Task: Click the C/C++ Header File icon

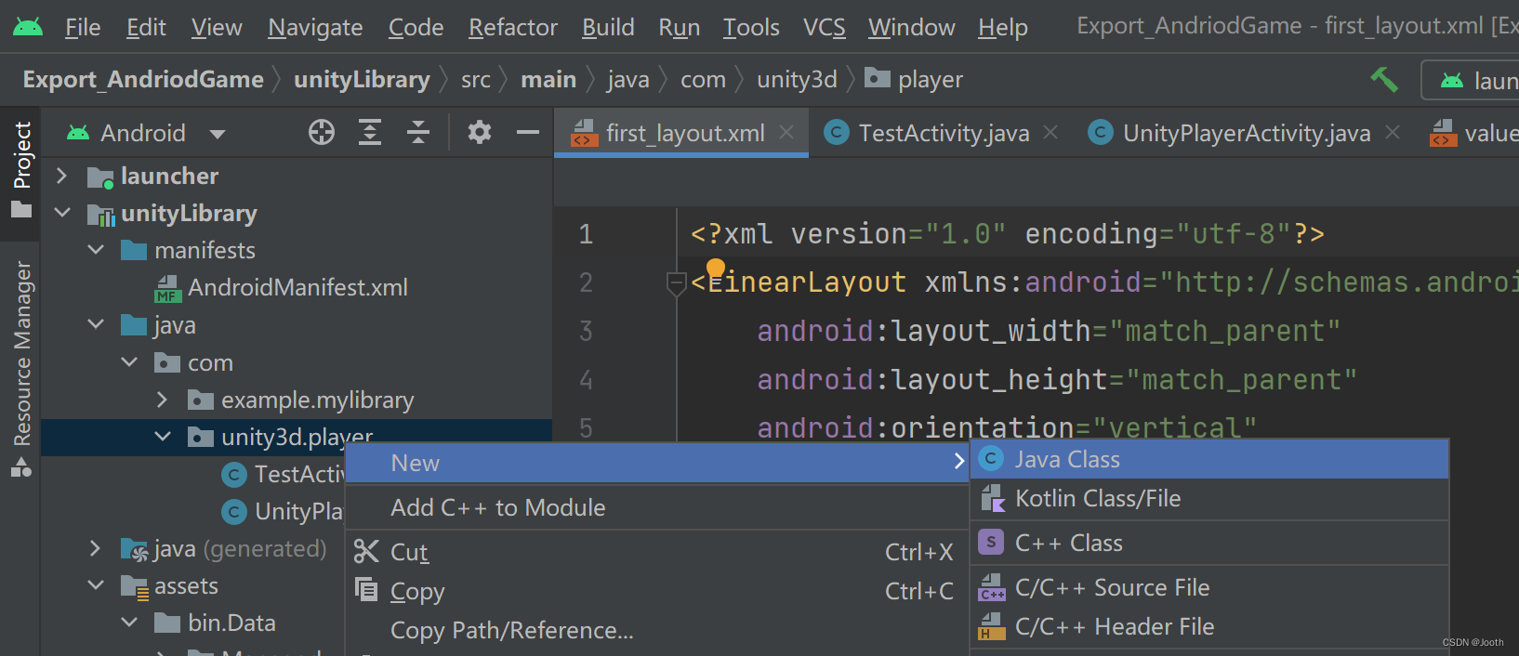Action: click(x=992, y=627)
